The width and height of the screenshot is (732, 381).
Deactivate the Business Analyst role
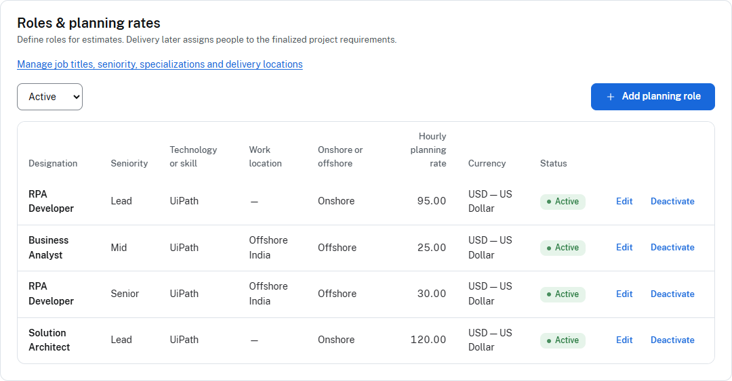672,248
